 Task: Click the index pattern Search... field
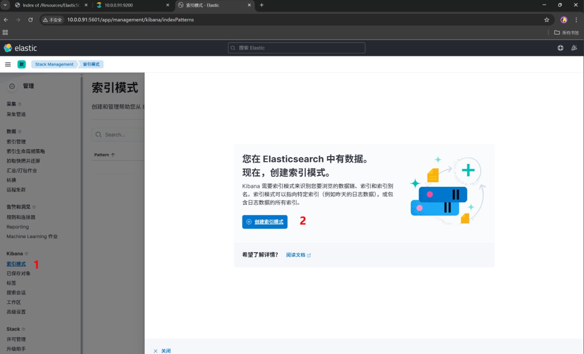pos(118,135)
